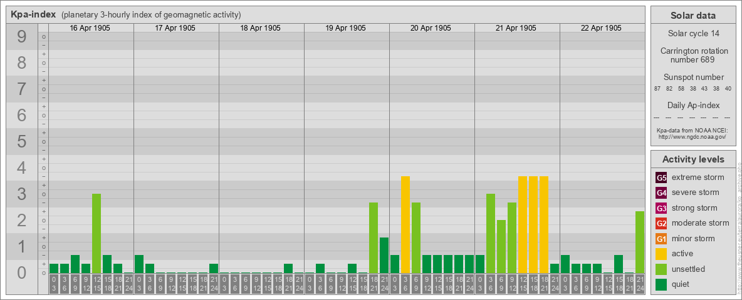Image resolution: width=742 pixels, height=300 pixels.
Task: Click the Kp scale number 9
Action: (22, 37)
